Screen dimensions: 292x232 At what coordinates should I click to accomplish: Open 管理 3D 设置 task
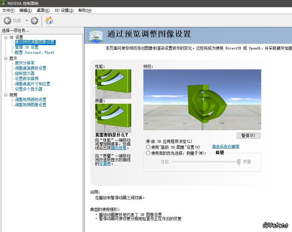coord(27,47)
